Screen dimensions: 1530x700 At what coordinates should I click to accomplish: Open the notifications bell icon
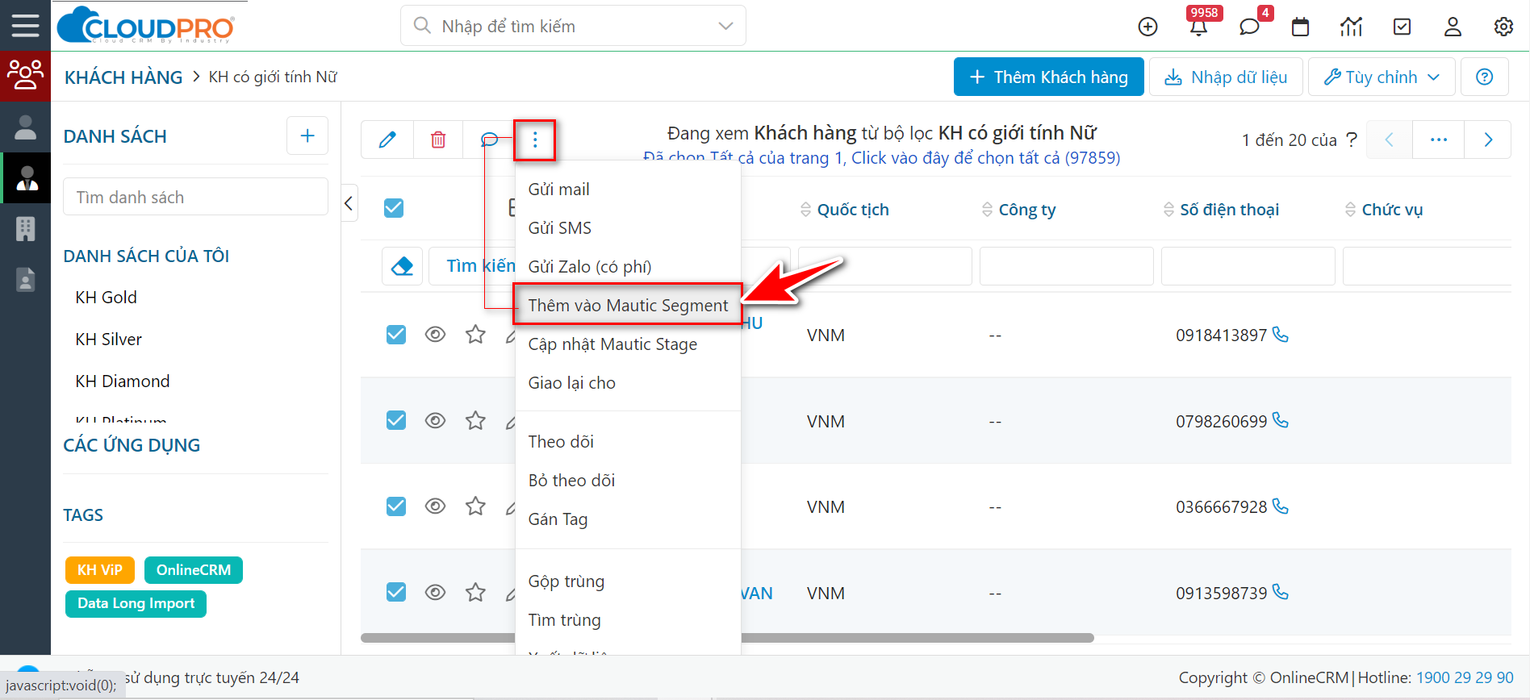(x=1198, y=27)
